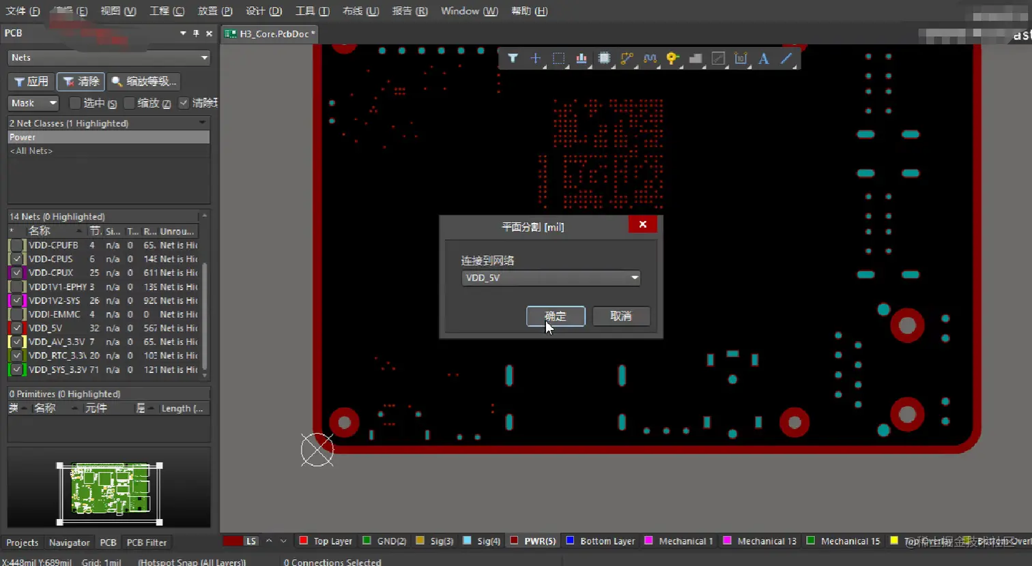The image size is (1032, 566).
Task: Collapse the 14 Nets section
Action: point(204,216)
